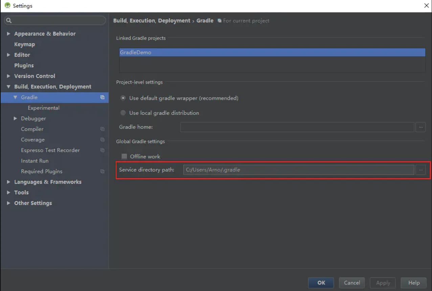The width and height of the screenshot is (432, 291).
Task: Click the Tools tree label
Action: 21,192
